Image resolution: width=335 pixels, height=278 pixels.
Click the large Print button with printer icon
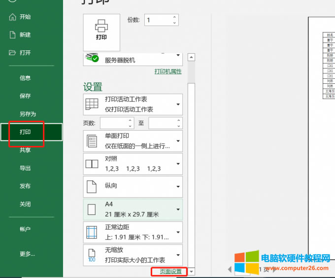point(101,33)
